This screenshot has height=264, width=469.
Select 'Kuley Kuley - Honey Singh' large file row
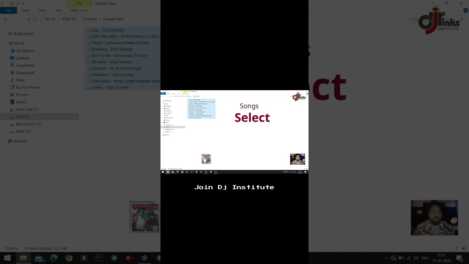122,81
